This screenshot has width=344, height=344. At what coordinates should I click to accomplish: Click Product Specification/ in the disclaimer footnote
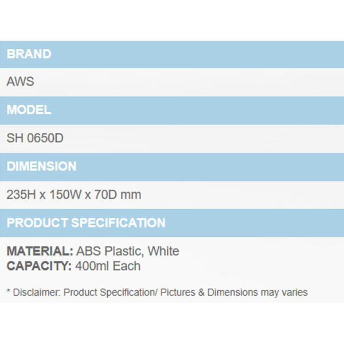pos(110,292)
